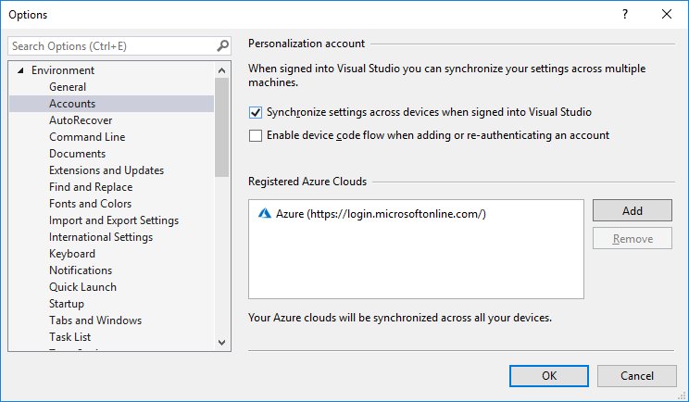
Task: Select the Environment root node label
Action: point(63,70)
